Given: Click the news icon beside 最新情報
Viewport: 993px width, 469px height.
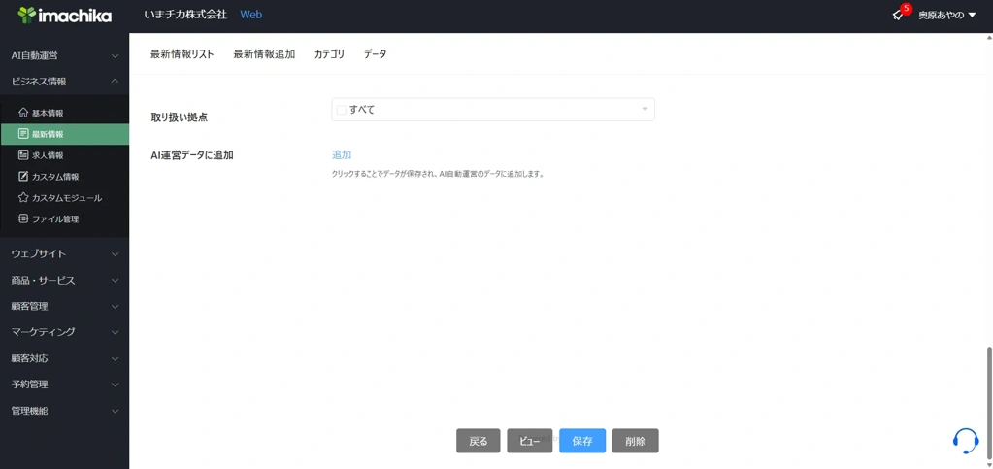Looking at the screenshot, I should coord(23,134).
